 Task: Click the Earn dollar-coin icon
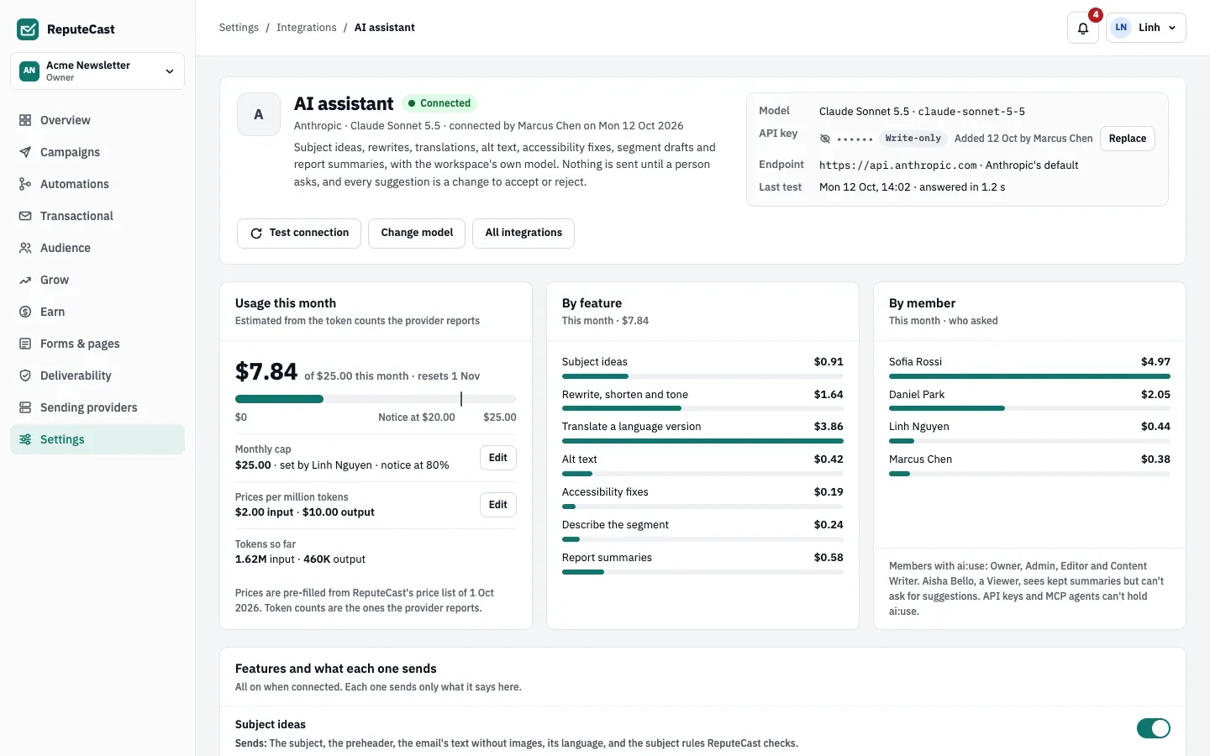tap(25, 312)
